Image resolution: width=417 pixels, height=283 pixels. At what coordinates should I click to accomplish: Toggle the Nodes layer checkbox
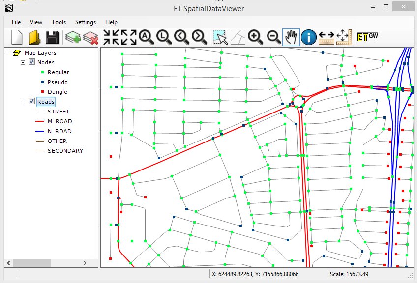(32, 62)
